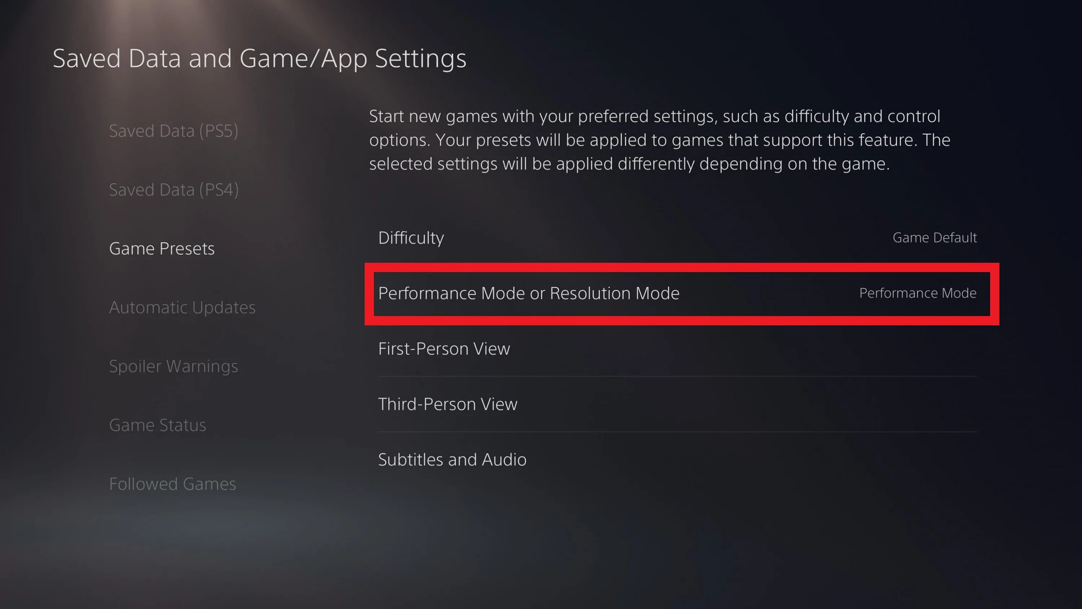Click the Saved Data and Game/App Settings heading
This screenshot has height=609, width=1082.
(259, 58)
